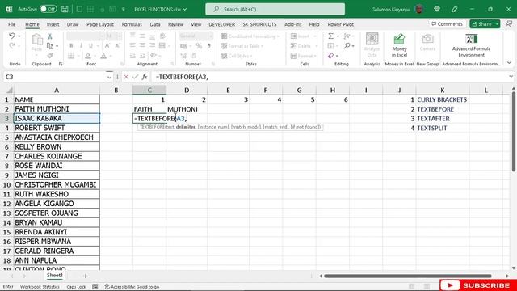
Task: Toggle AutoSave switch
Action: (x=48, y=9)
